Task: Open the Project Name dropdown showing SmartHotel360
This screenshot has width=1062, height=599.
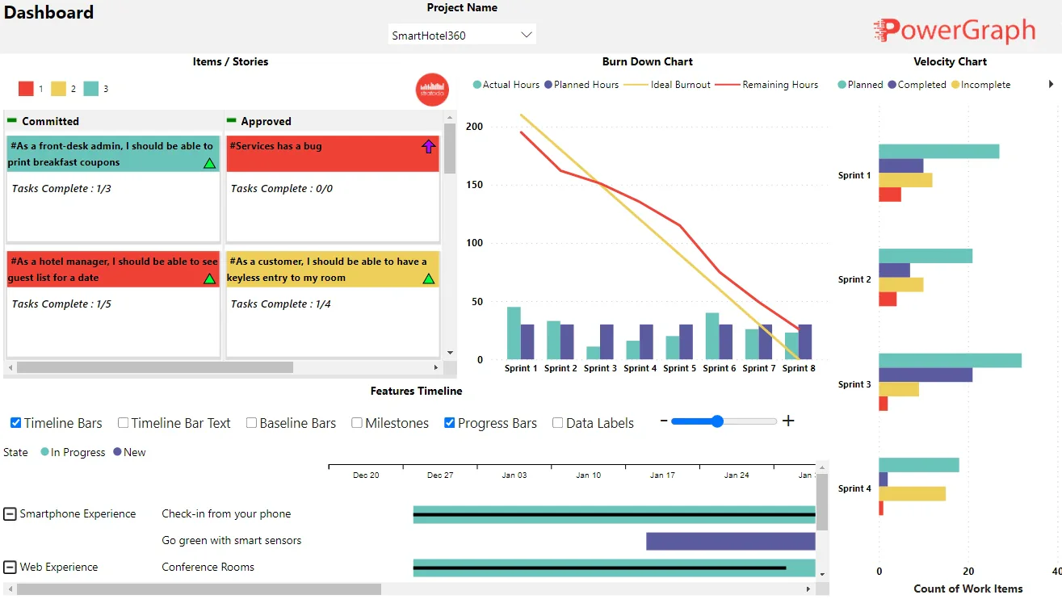Action: point(462,35)
